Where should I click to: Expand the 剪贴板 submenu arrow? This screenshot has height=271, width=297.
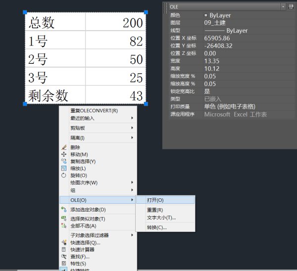[132, 128]
